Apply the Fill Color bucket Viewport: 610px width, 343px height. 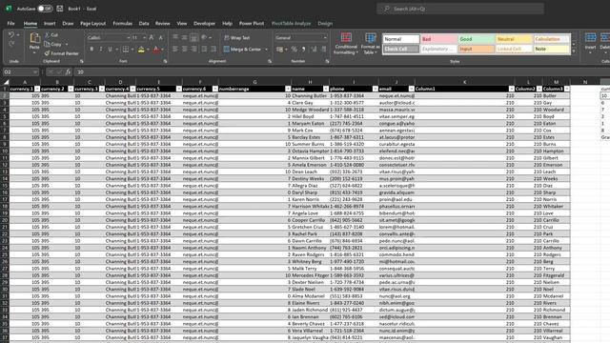coord(141,50)
